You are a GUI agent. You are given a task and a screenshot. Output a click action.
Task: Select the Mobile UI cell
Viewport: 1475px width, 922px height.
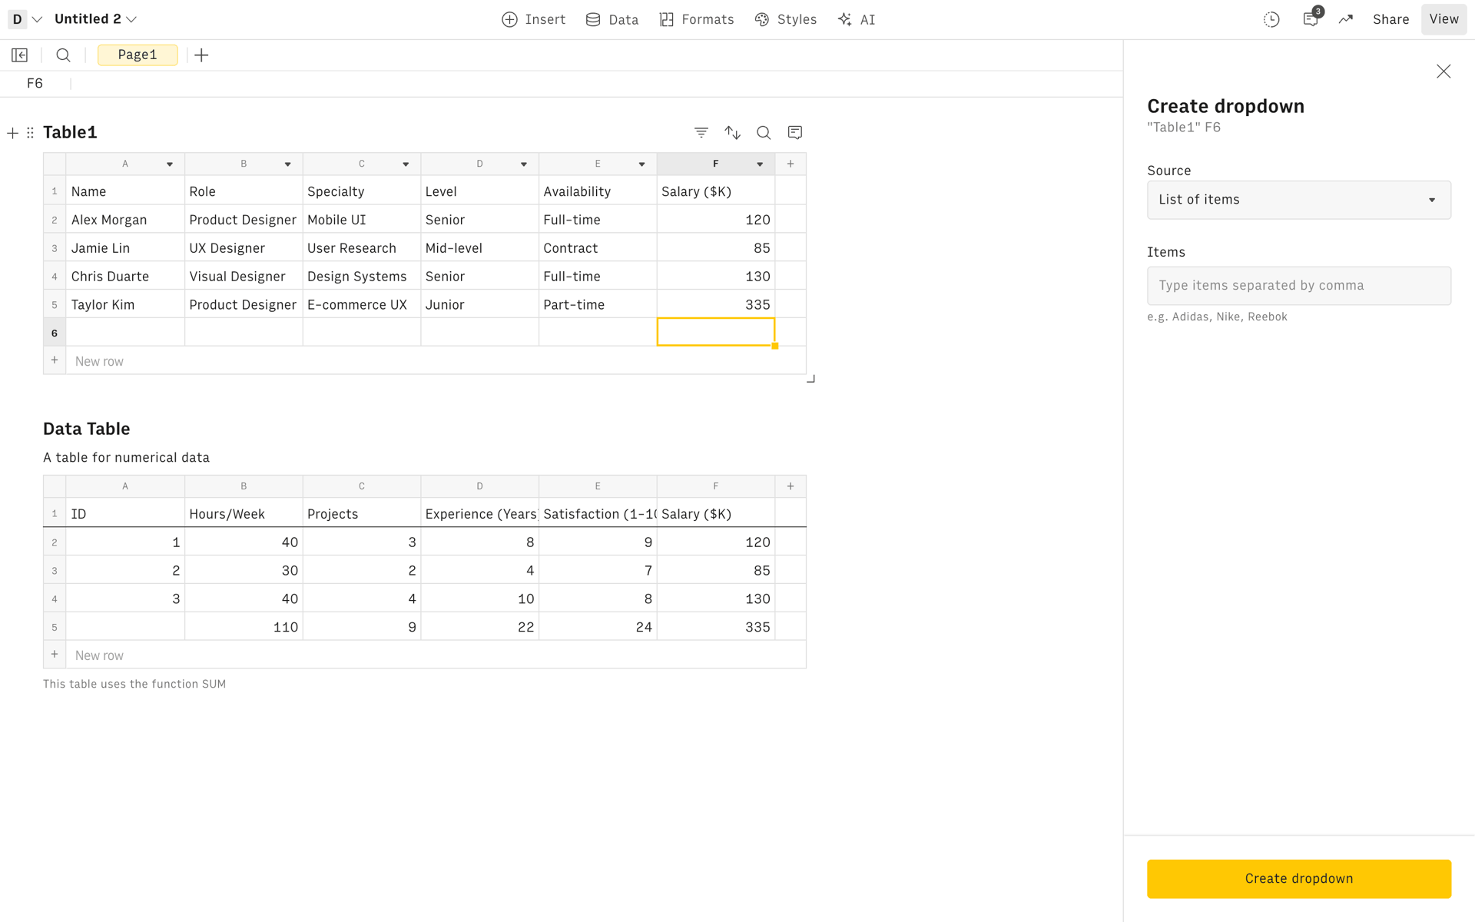[x=362, y=220]
